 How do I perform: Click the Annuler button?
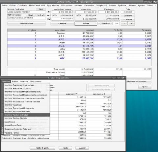82,148
